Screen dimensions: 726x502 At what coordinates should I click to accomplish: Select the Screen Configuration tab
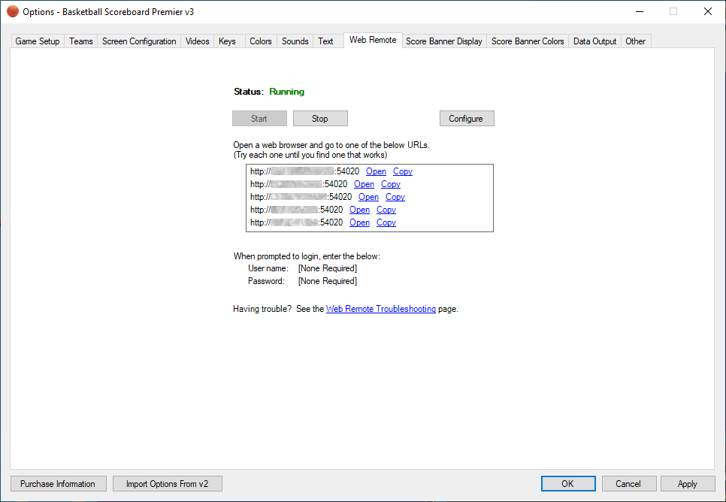point(139,41)
